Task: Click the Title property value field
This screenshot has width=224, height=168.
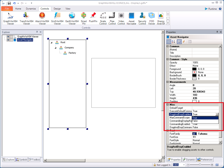Action: pyautogui.click(x=205, y=53)
